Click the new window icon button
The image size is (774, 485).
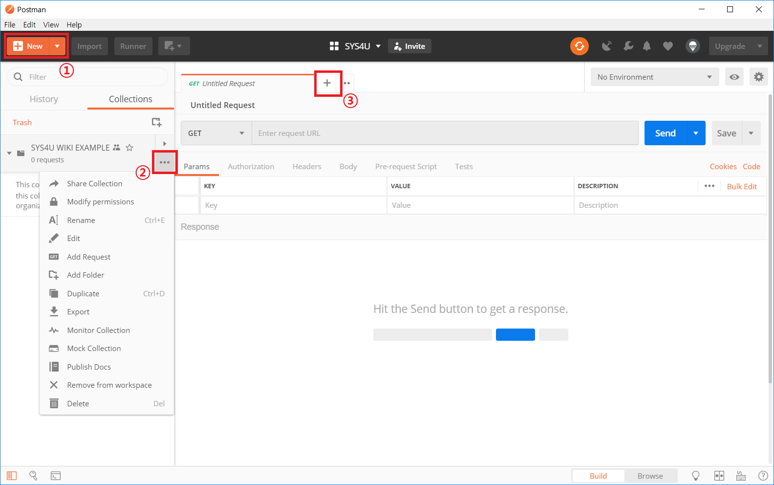(x=174, y=46)
